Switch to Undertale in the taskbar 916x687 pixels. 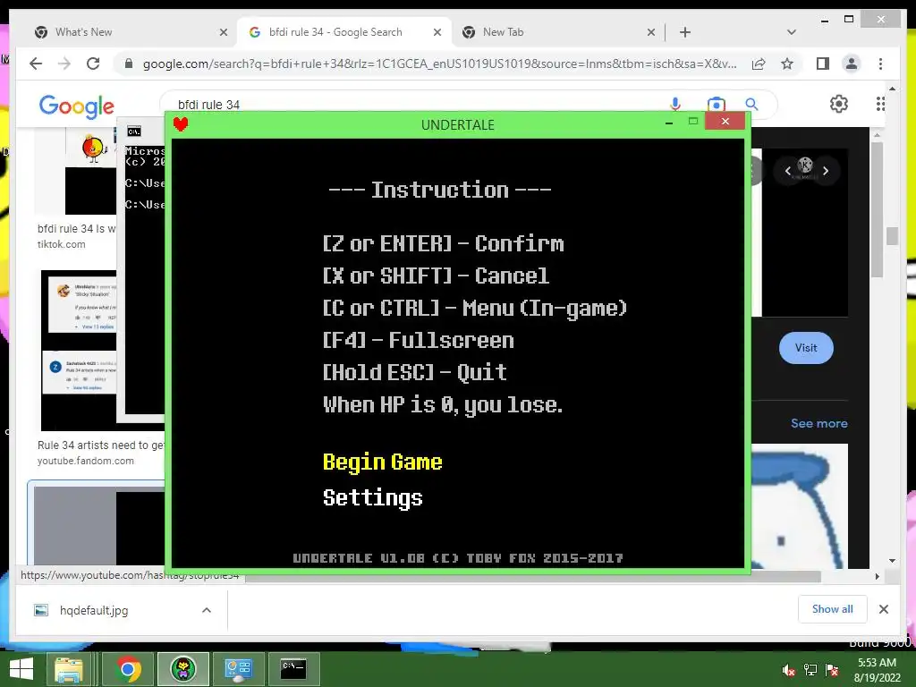click(x=182, y=669)
